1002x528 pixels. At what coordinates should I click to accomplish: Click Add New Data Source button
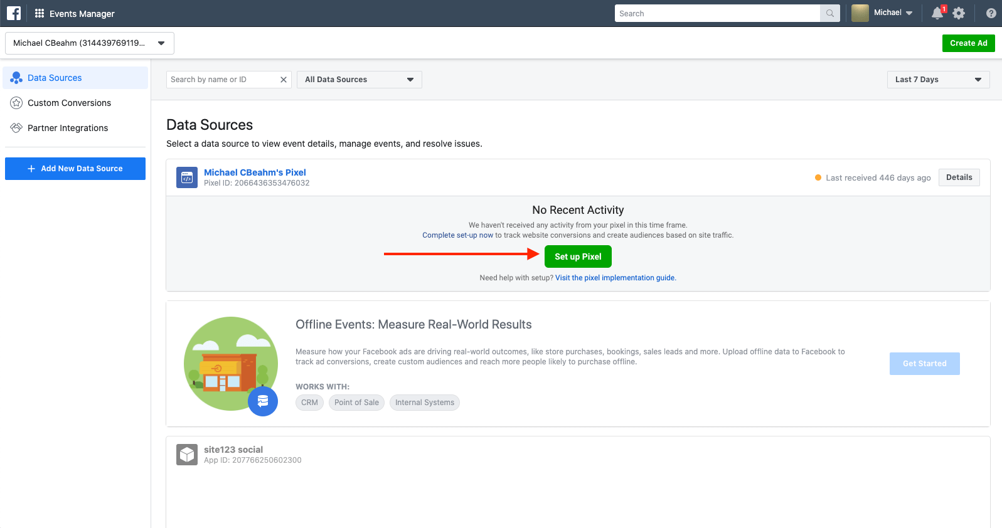75,169
